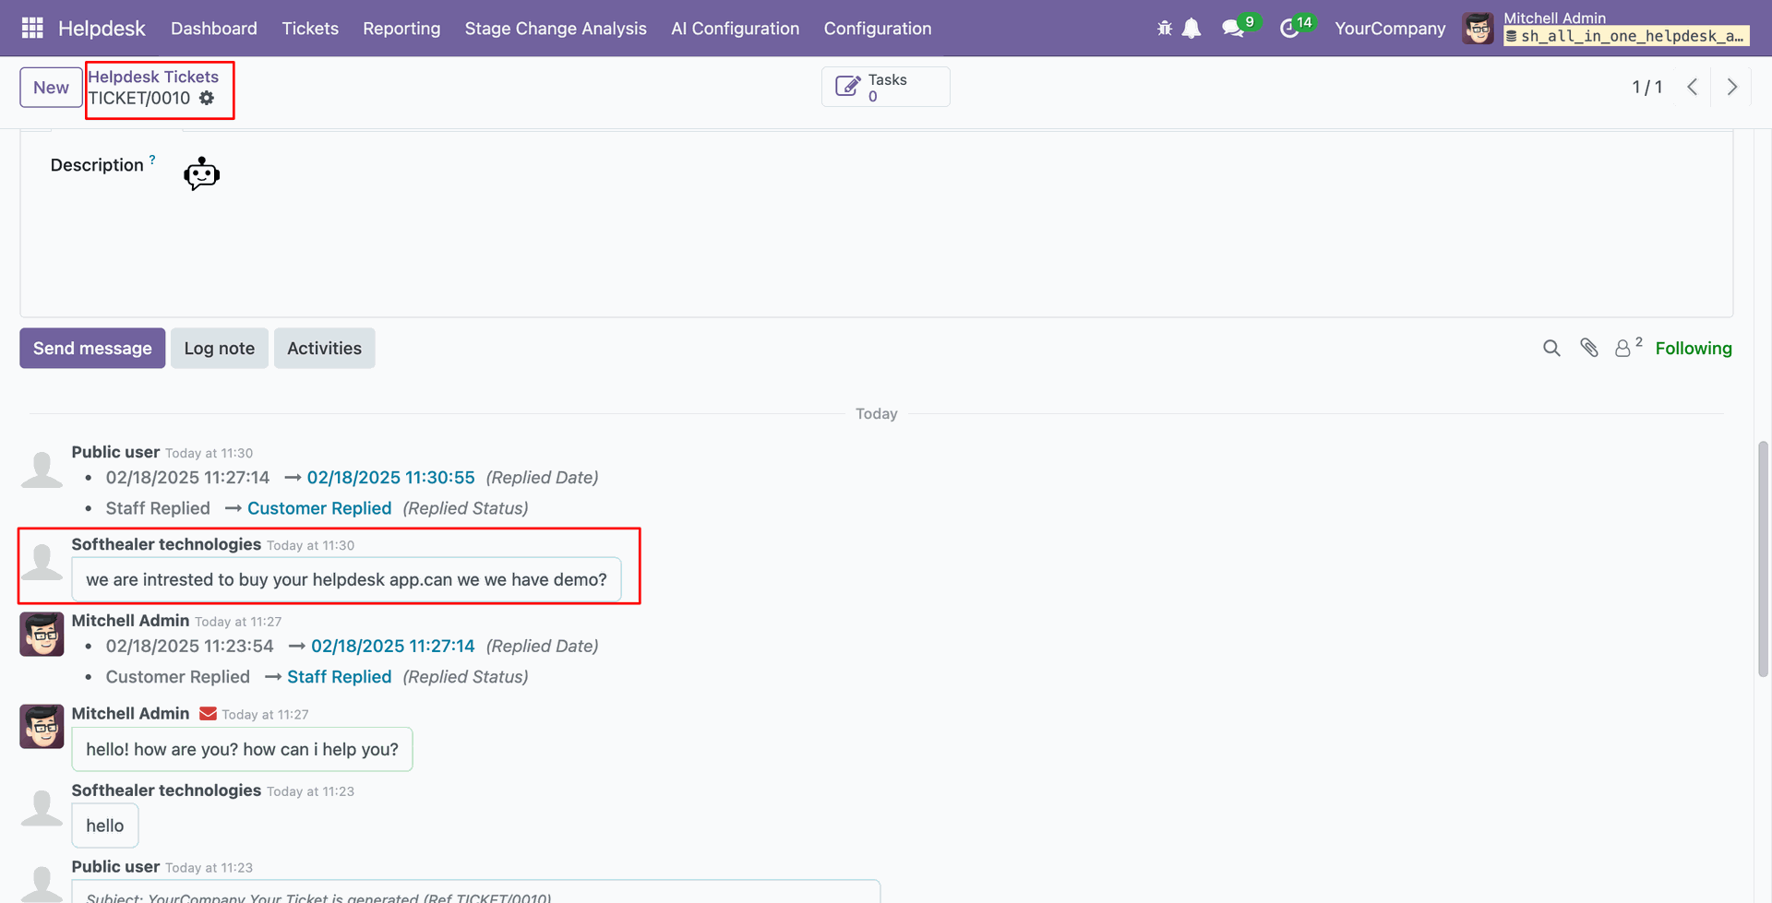Click the 02/18/2025 11:30:55 replied date value

[x=391, y=477]
